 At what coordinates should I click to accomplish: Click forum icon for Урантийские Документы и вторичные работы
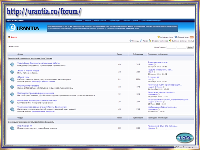click(x=12, y=64)
